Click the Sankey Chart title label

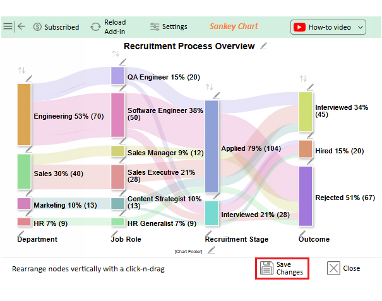(234, 27)
